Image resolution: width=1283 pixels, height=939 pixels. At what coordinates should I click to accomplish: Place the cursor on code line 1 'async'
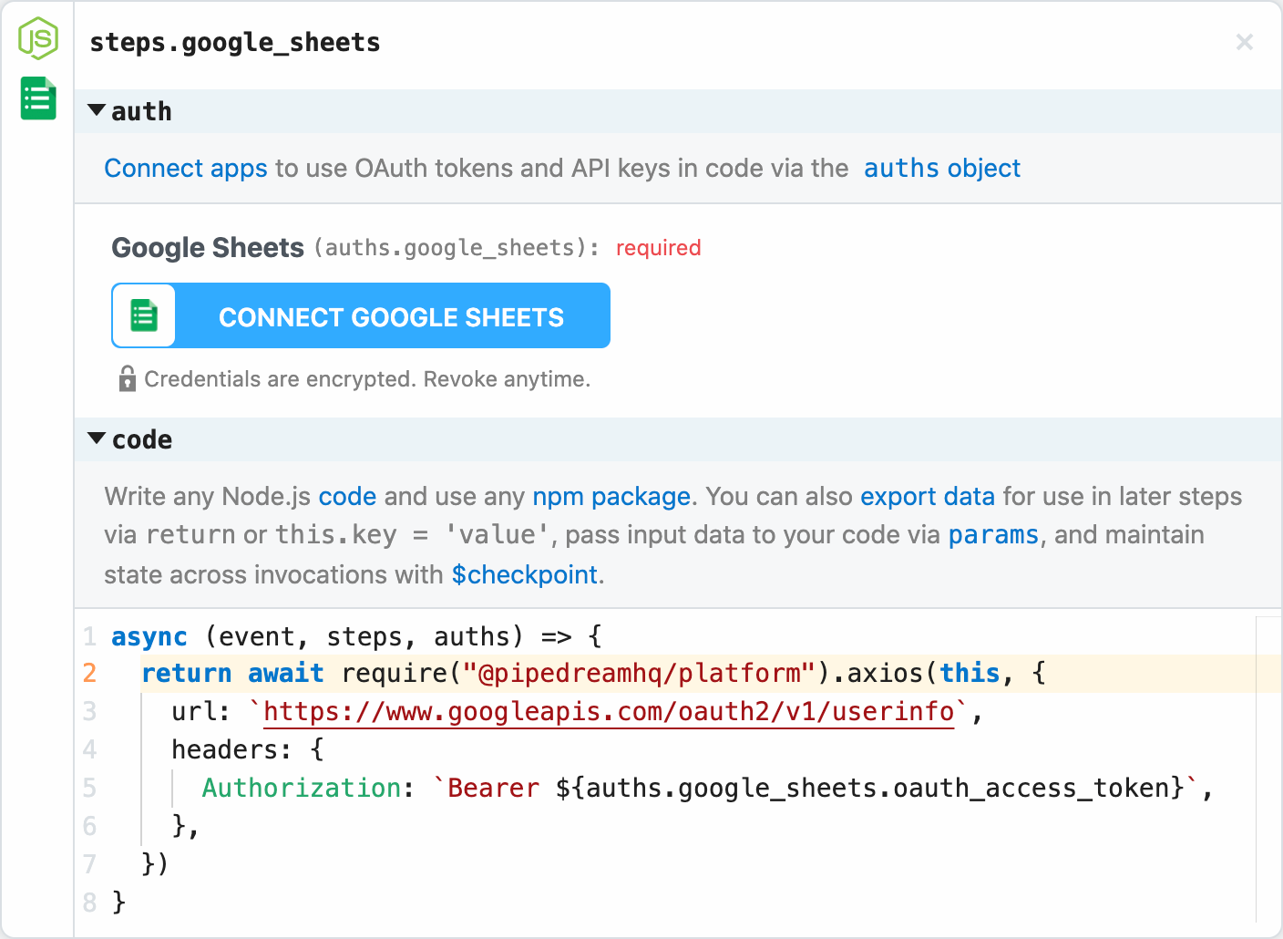click(x=149, y=636)
